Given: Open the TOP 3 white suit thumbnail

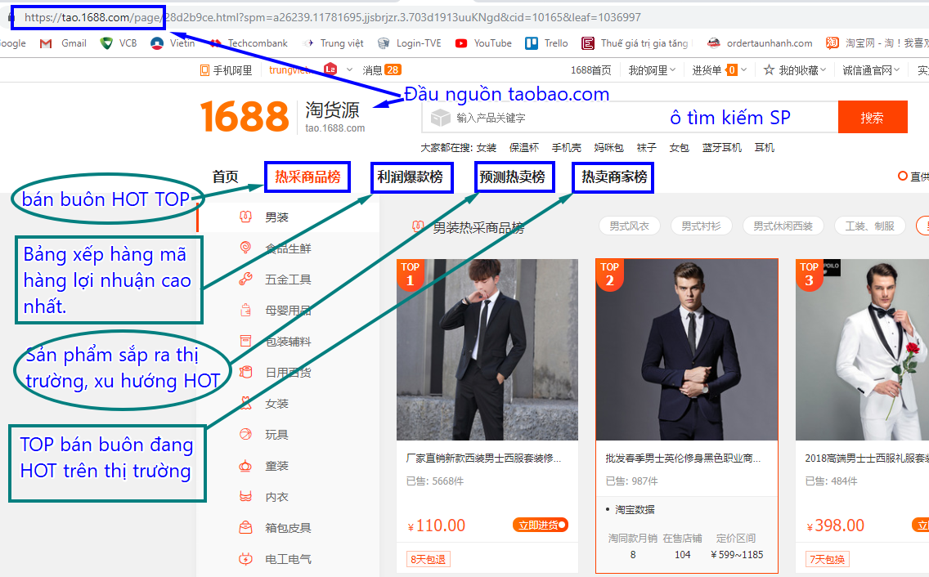Looking at the screenshot, I should 862,351.
